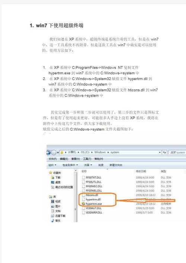
Task: Sort by the 名称 column header
Action: coord(84,171)
